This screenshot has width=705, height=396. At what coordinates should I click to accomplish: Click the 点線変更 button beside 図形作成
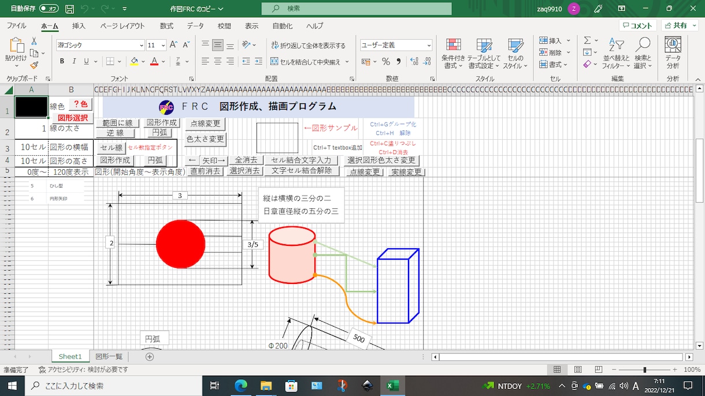(206, 124)
